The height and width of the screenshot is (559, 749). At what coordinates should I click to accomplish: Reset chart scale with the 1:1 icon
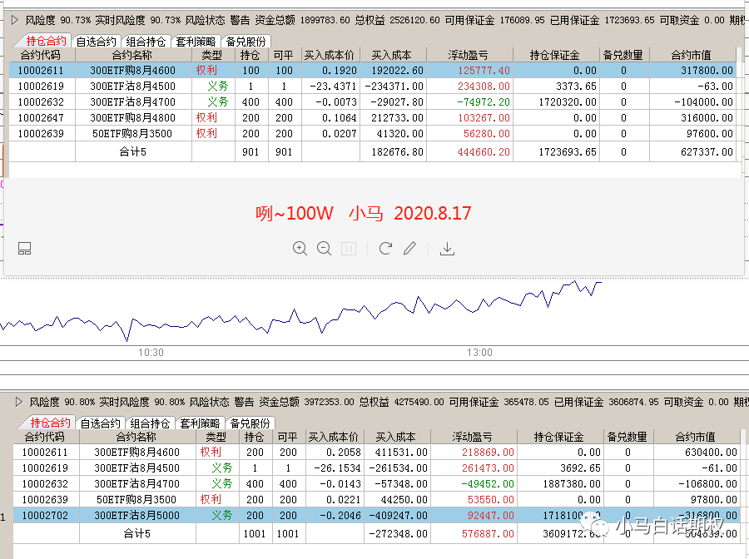[349, 248]
